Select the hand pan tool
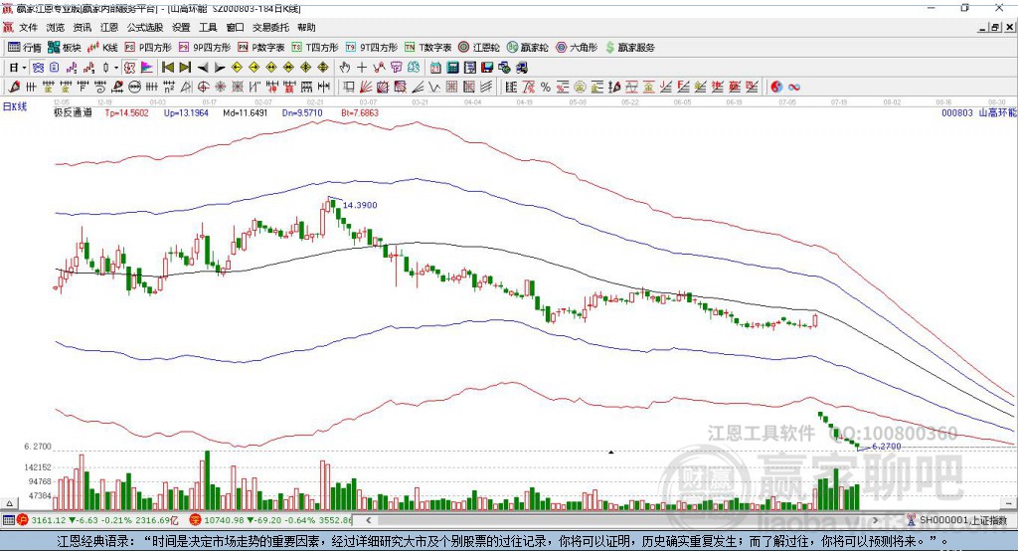The width and height of the screenshot is (1018, 551). pos(345,68)
